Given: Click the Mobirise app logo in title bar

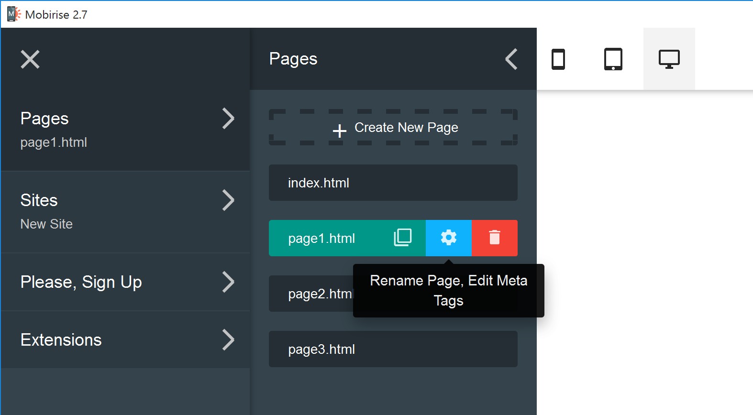Looking at the screenshot, I should pyautogui.click(x=13, y=14).
